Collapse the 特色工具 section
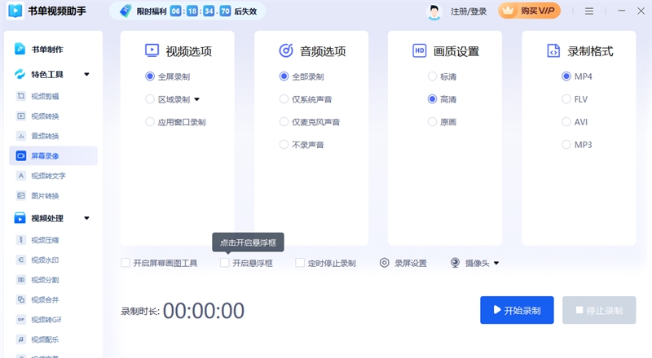 coord(86,75)
